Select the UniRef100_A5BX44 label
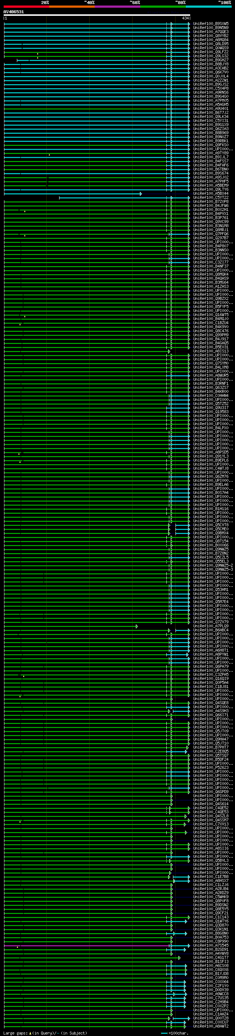The image size is (235, 1036). pyautogui.click(x=211, y=193)
